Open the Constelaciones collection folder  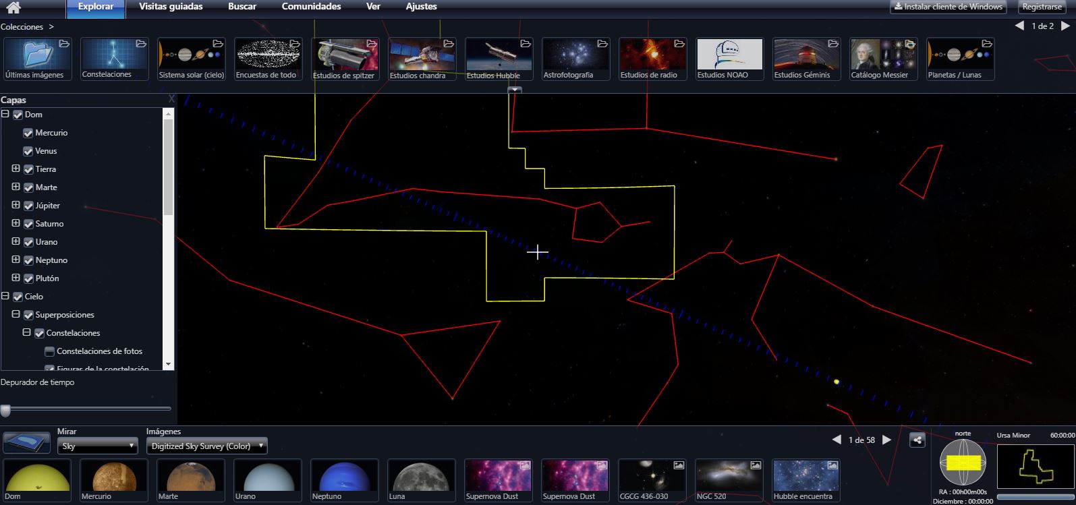pos(114,59)
